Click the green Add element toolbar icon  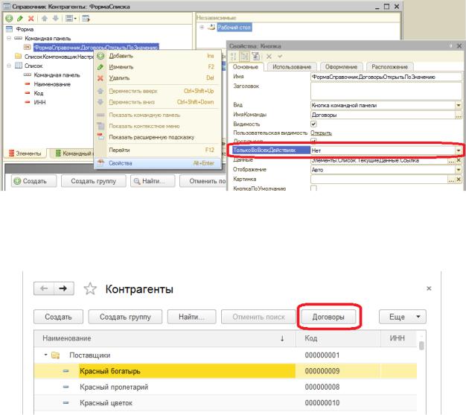coord(9,19)
